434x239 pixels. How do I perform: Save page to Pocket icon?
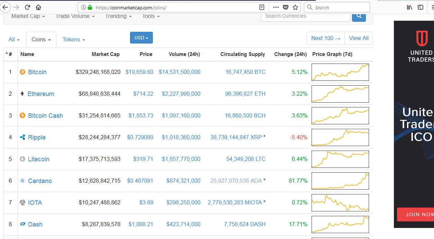point(286,7)
